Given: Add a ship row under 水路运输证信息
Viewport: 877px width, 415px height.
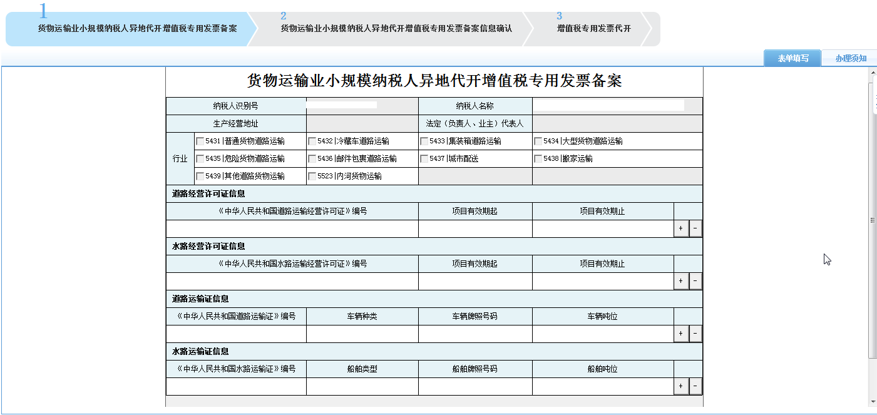Looking at the screenshot, I should [680, 386].
